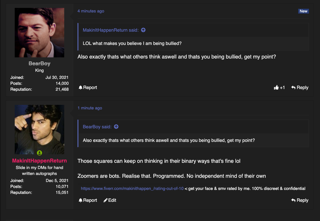Open the fiverr.com rating-out-of-10 signature link
The image size is (320, 221).
[132, 188]
